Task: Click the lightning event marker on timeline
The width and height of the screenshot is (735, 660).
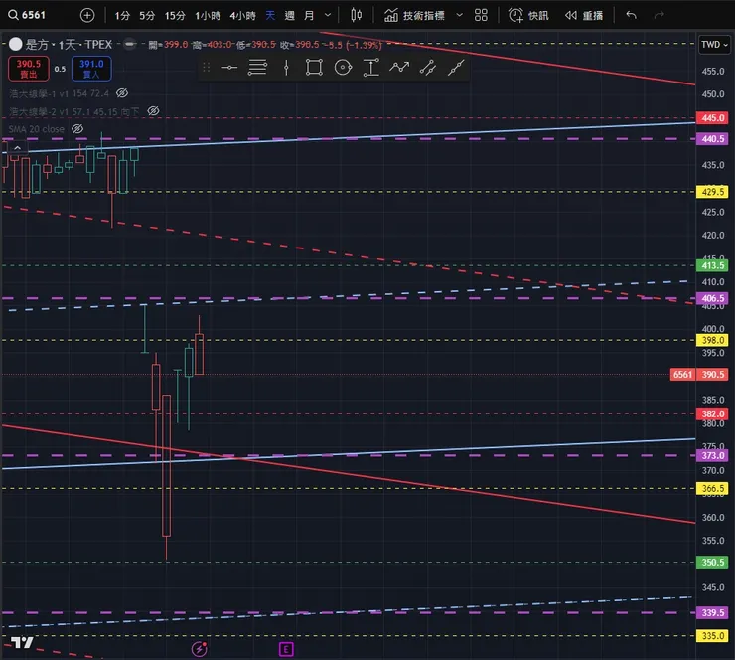Action: pyautogui.click(x=200, y=649)
